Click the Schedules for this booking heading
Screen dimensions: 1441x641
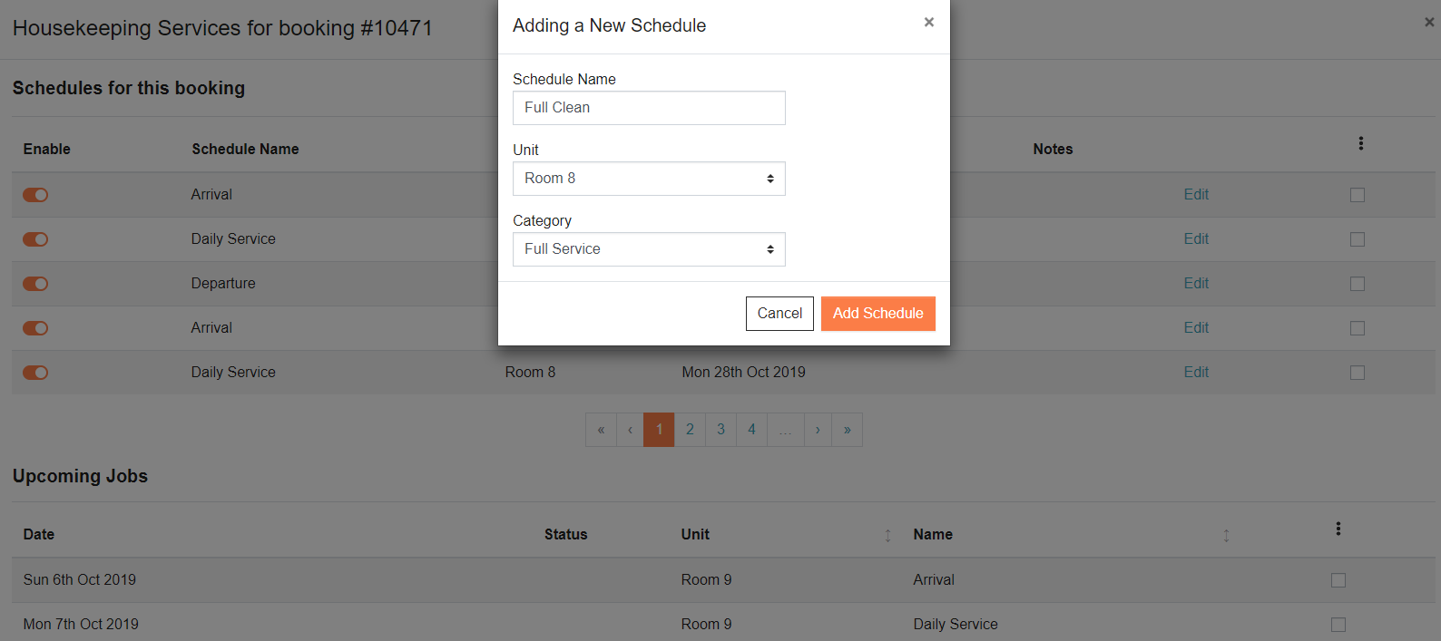coord(129,88)
